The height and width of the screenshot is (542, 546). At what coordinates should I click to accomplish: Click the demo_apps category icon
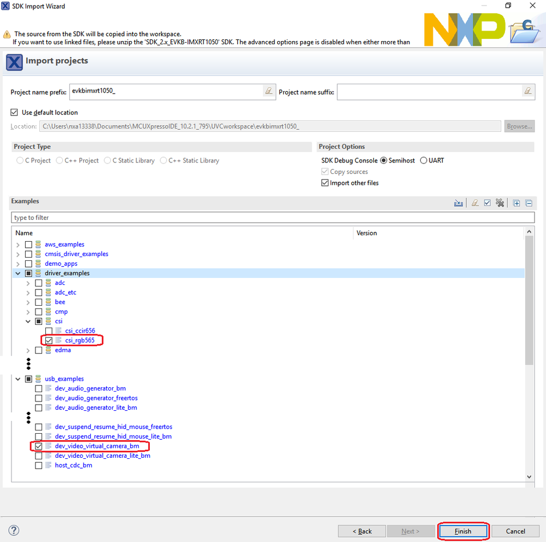(x=38, y=264)
